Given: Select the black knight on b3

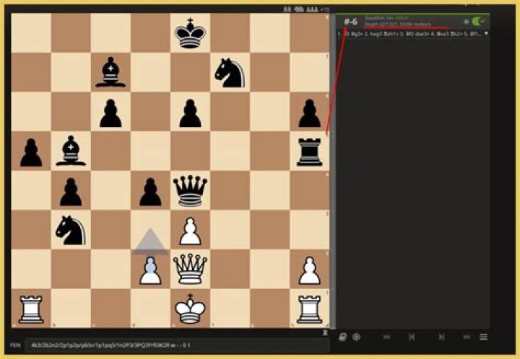Looking at the screenshot, I should pyautogui.click(x=71, y=230).
